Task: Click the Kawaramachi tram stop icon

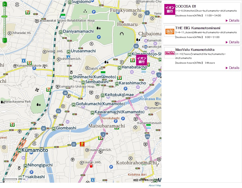Action: (92, 113)
